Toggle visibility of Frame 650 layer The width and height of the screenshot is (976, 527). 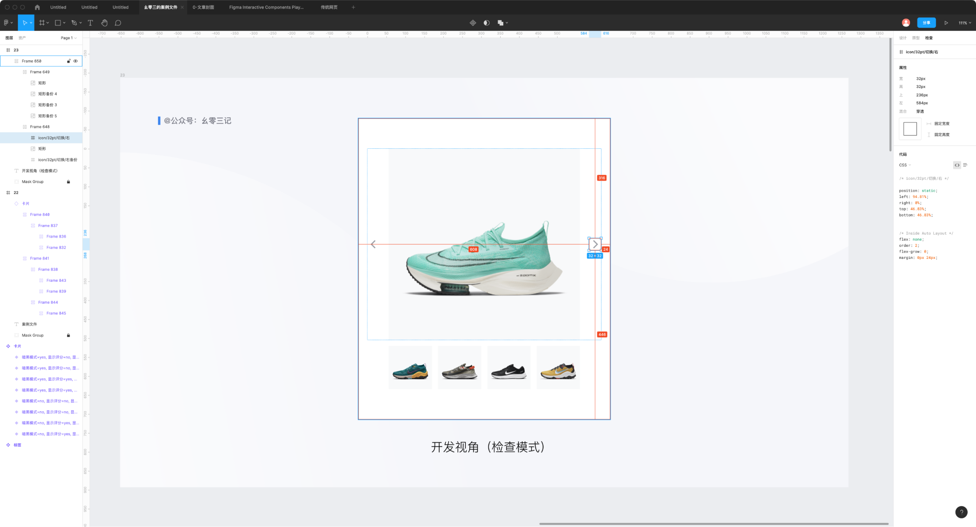coord(76,61)
